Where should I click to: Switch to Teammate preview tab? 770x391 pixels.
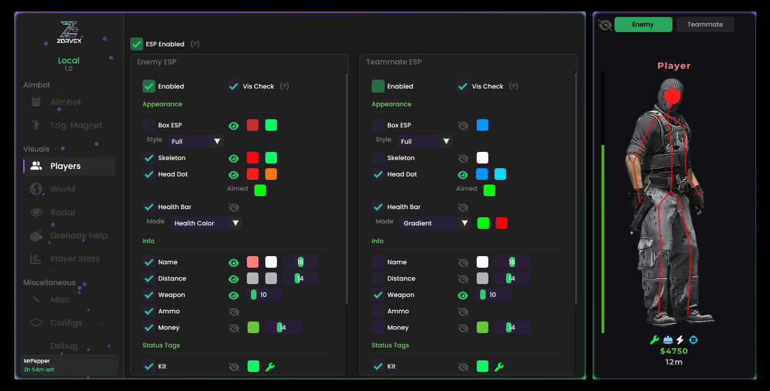coord(705,25)
